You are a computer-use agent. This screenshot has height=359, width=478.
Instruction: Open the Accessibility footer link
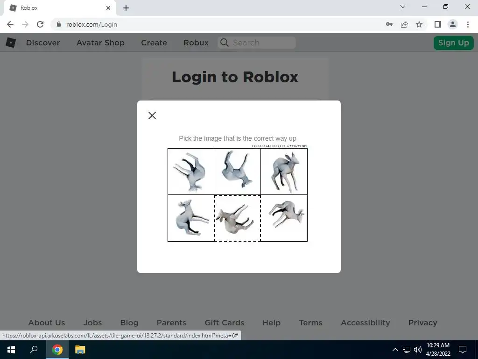tap(366, 323)
